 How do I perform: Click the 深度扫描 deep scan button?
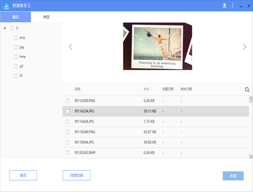coord(76,175)
